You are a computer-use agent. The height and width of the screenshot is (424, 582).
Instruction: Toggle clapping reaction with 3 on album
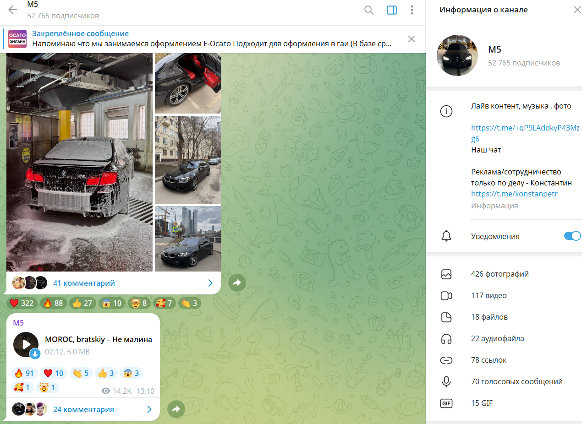coord(189,303)
